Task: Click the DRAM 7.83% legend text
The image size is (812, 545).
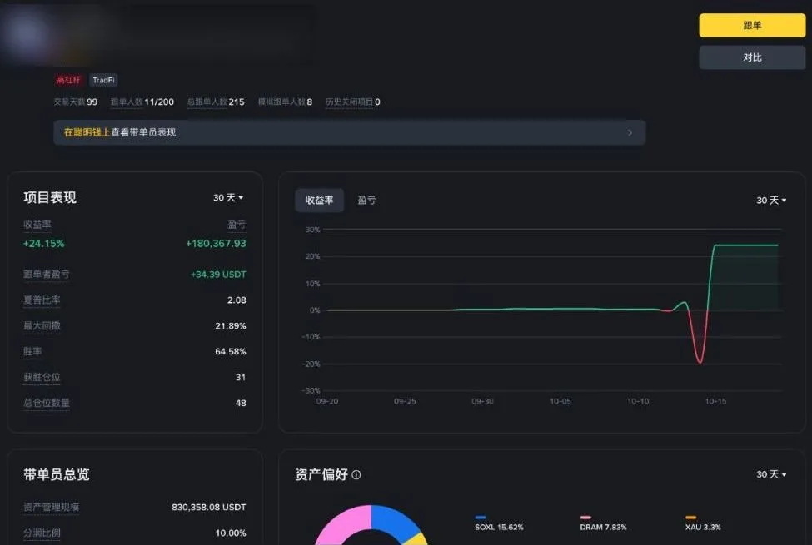Action: click(x=603, y=528)
